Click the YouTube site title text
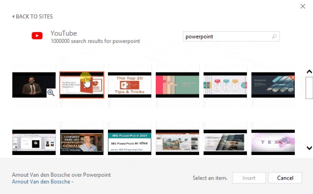 click(64, 33)
